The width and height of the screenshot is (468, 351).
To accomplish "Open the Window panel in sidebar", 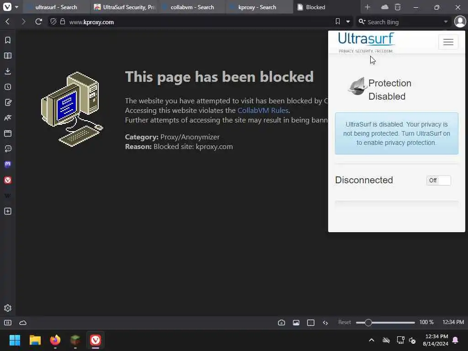I will click(x=8, y=133).
